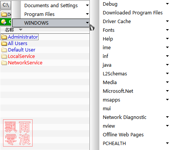Image resolution: width=171 pixels, height=150 pixels.
Task: Click the Default User folder icon
Action: 4,50
